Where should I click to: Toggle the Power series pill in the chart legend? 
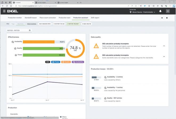[x=56, y=62]
